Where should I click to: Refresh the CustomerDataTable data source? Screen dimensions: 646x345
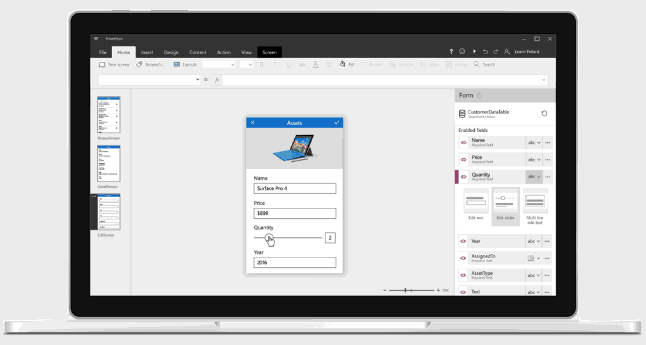pos(544,114)
